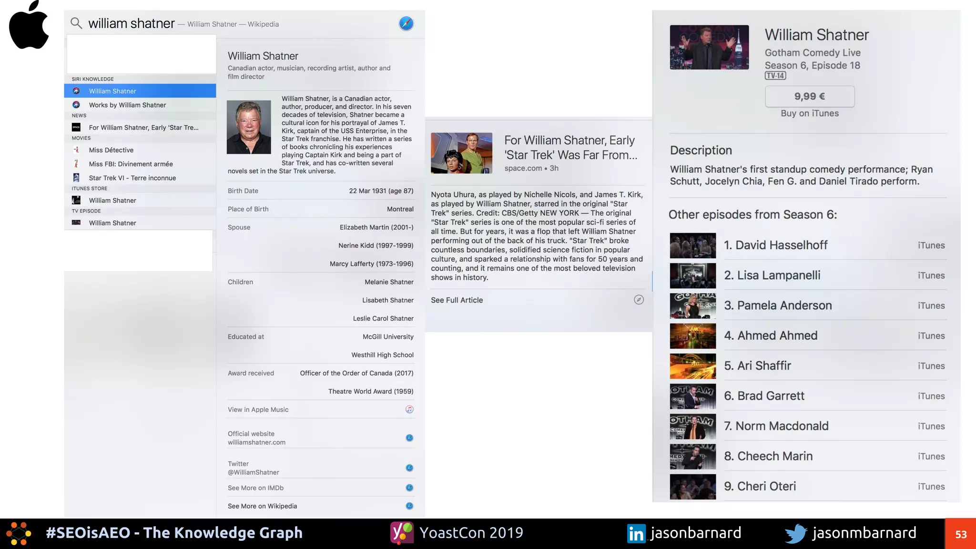
Task: Click Brad Garrett episode thumbnail
Action: (x=692, y=396)
